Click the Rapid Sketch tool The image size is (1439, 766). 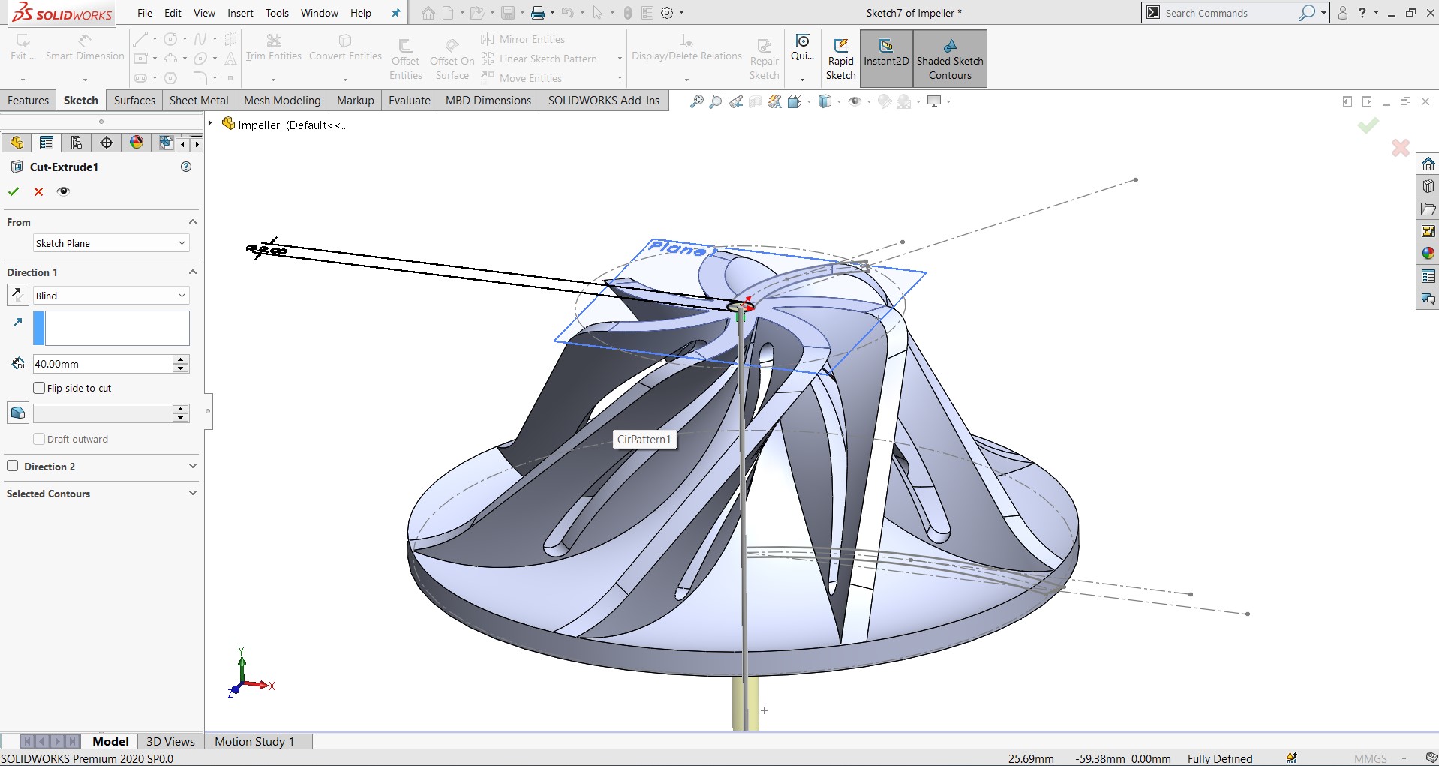coord(840,59)
